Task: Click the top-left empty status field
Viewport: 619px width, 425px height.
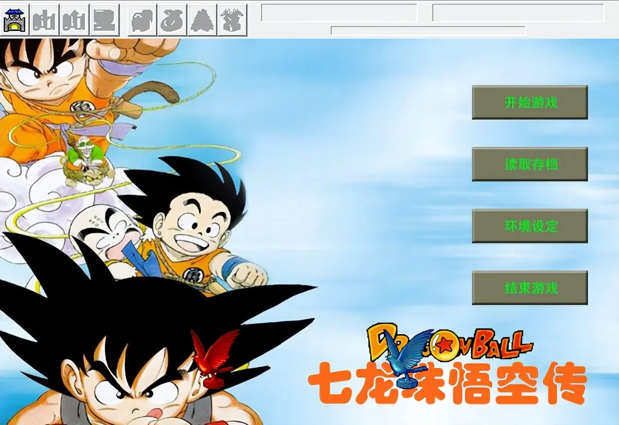Action: pyautogui.click(x=339, y=13)
